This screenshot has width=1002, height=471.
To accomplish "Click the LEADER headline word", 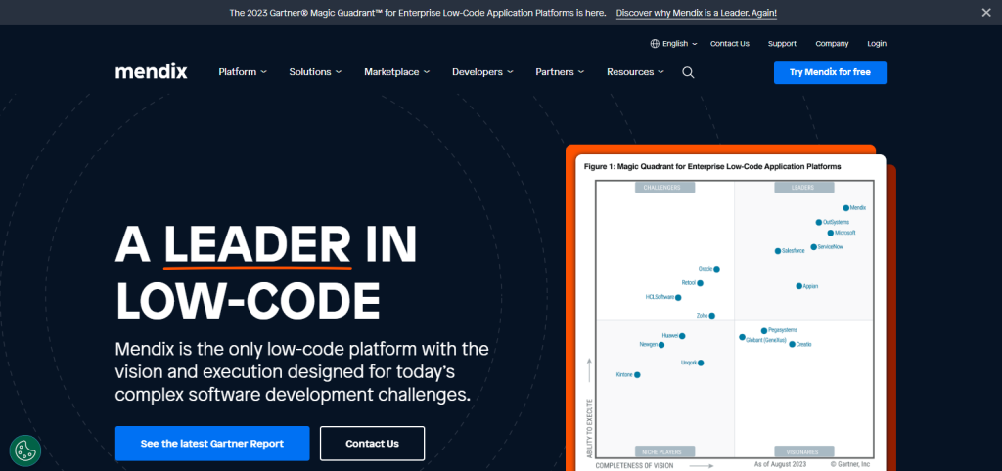I will point(257,244).
